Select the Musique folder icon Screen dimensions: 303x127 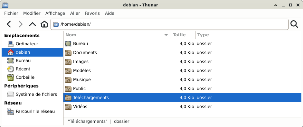[x=68, y=79]
